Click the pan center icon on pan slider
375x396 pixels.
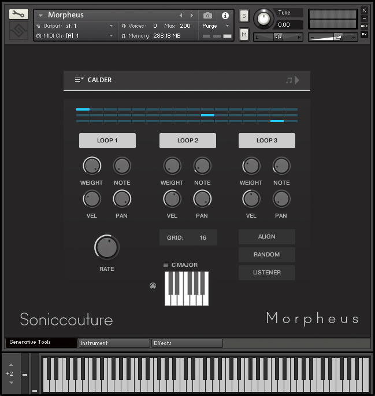[278, 37]
